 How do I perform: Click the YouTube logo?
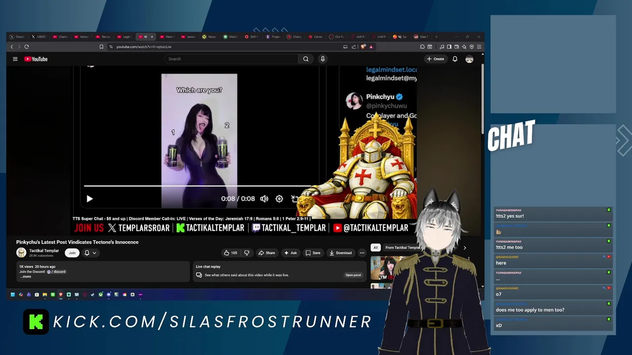click(36, 59)
